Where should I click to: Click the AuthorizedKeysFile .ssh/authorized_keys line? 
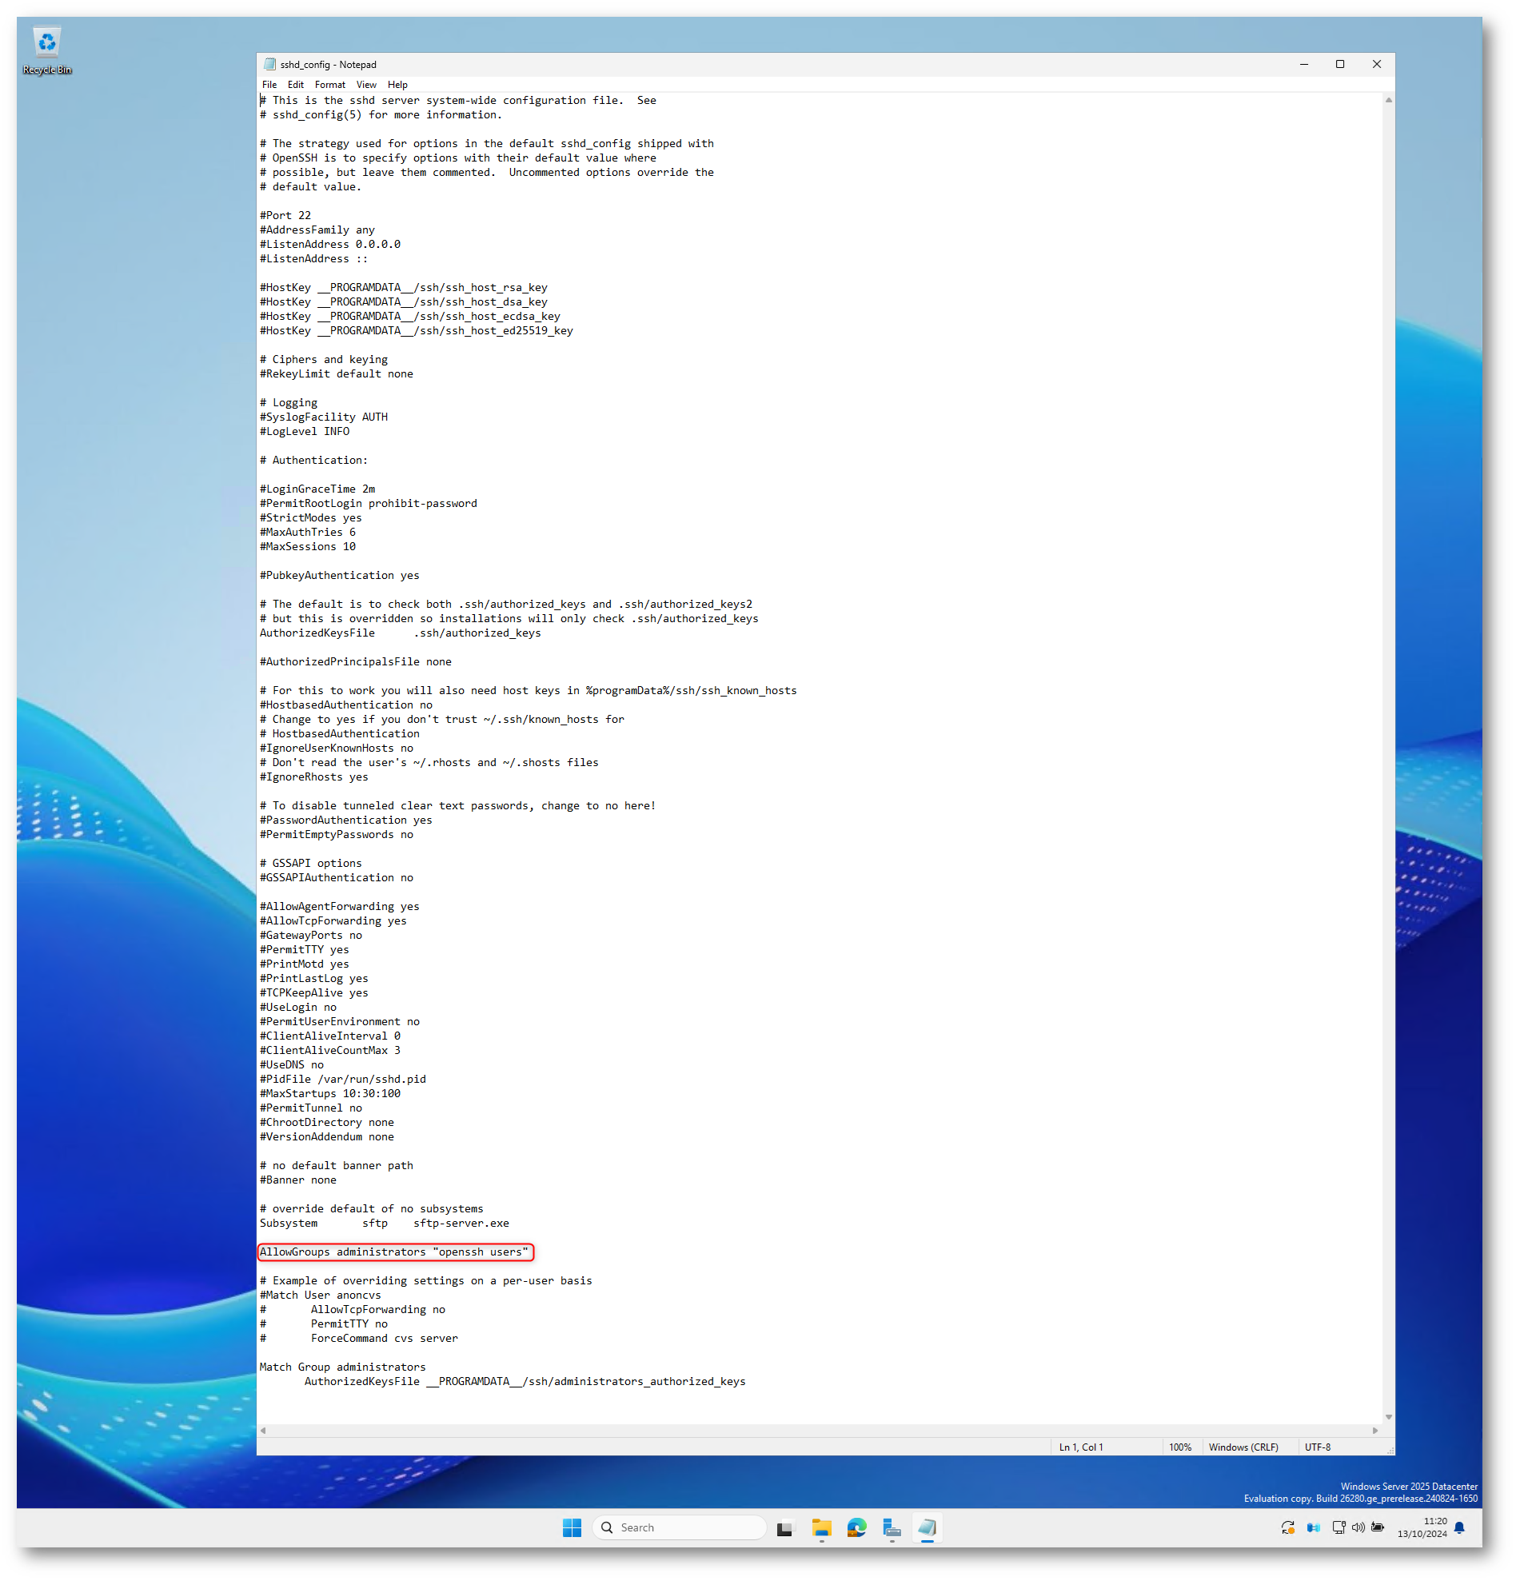[400, 633]
